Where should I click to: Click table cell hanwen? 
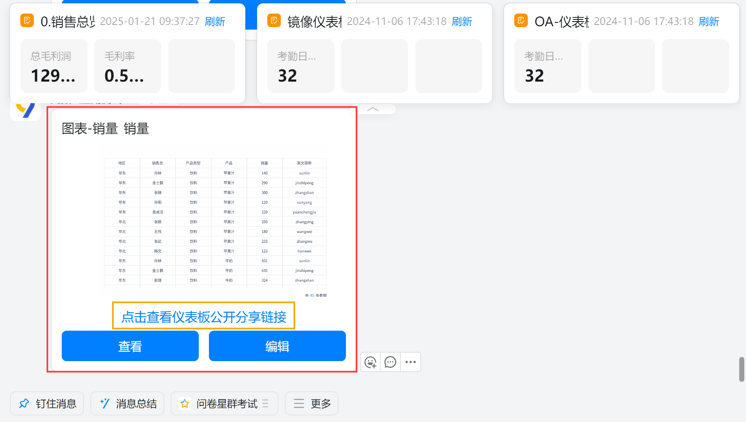304,251
